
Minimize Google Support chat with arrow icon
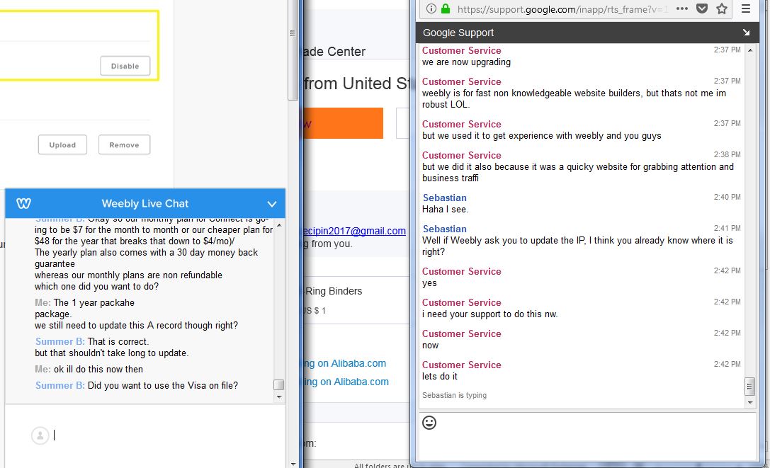746,33
